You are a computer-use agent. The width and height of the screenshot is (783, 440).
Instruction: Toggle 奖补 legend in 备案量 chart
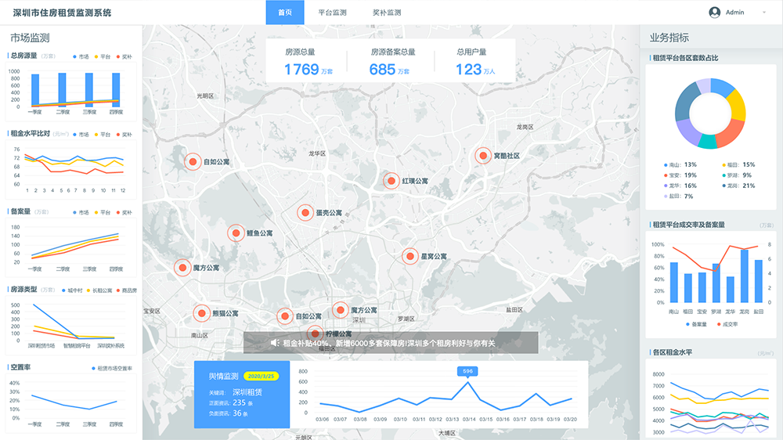pyautogui.click(x=124, y=213)
